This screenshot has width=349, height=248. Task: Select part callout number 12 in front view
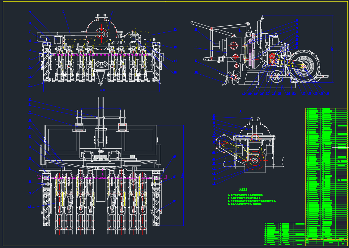click(175, 30)
